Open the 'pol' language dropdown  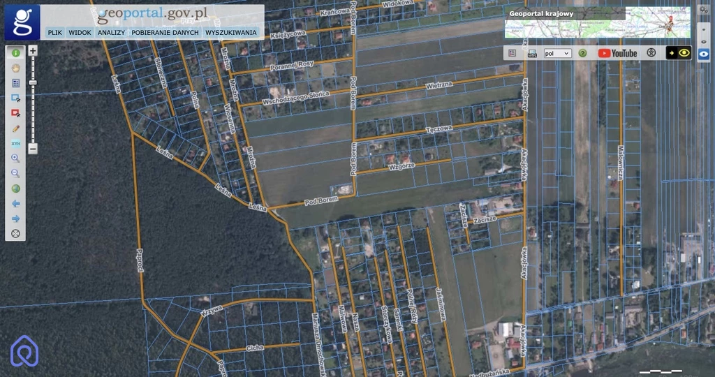[x=557, y=53]
